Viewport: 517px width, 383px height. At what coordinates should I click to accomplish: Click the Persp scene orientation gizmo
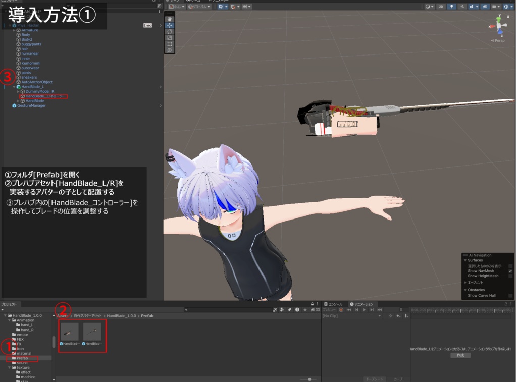click(x=499, y=40)
